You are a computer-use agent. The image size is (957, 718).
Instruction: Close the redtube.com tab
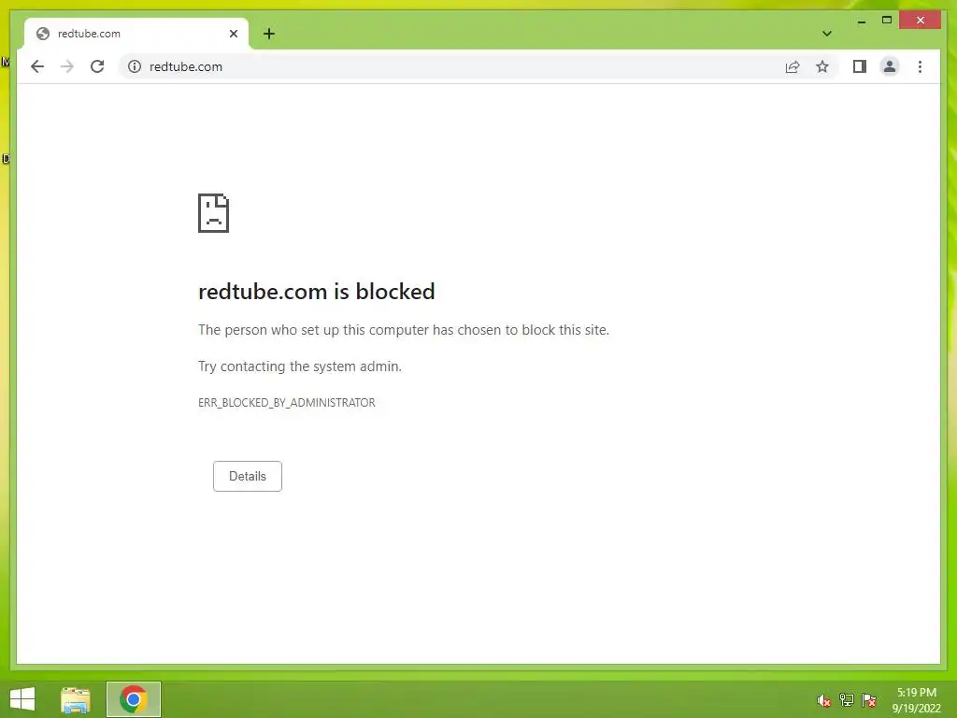[233, 34]
